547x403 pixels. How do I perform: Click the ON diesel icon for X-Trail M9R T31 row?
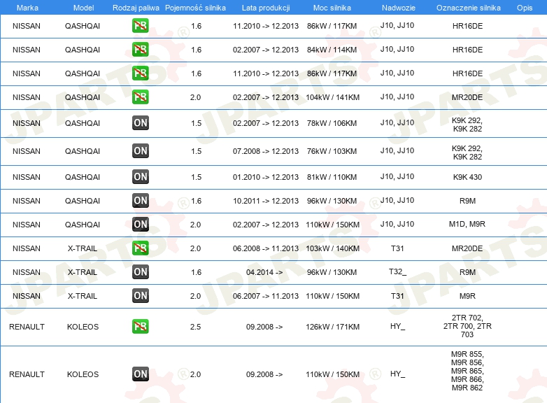click(x=140, y=296)
